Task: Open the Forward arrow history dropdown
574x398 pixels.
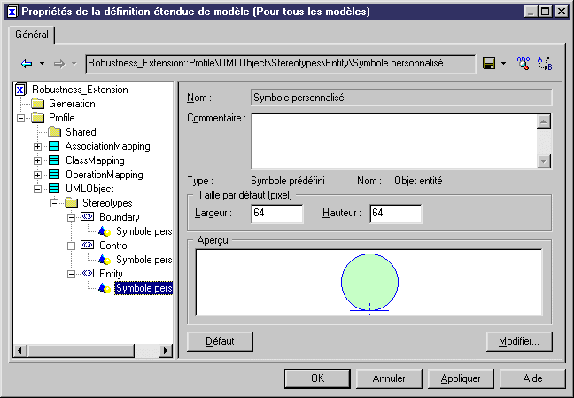Action: [74, 64]
